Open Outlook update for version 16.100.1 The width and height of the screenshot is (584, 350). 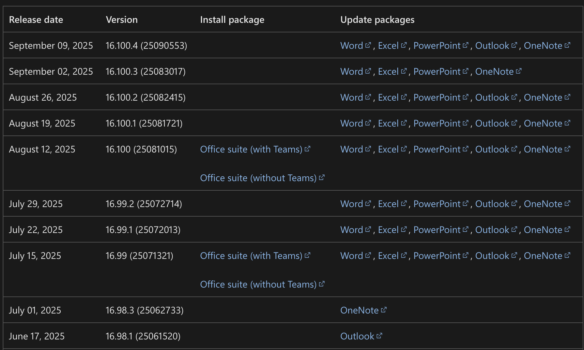coord(492,123)
